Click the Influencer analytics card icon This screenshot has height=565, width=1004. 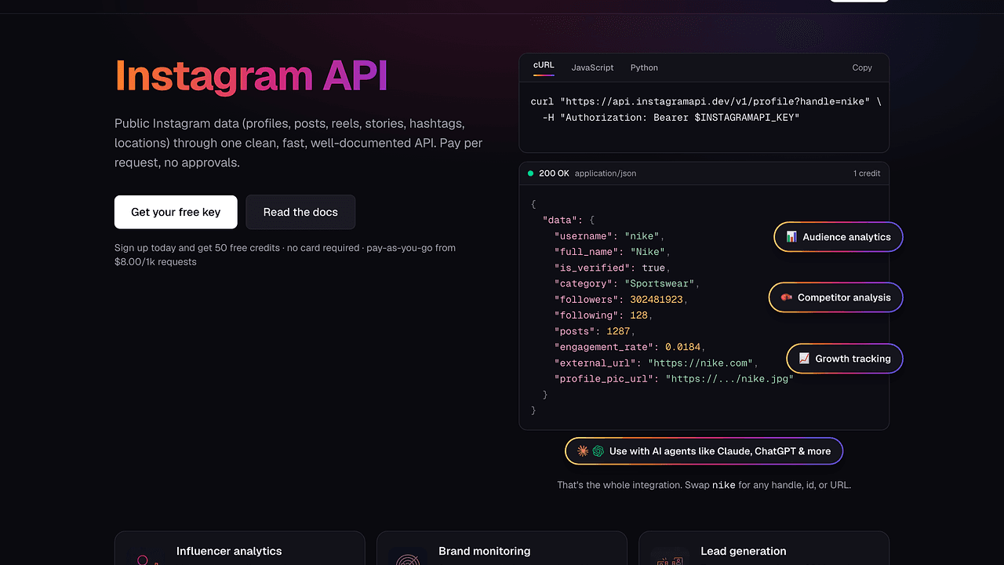click(146, 557)
